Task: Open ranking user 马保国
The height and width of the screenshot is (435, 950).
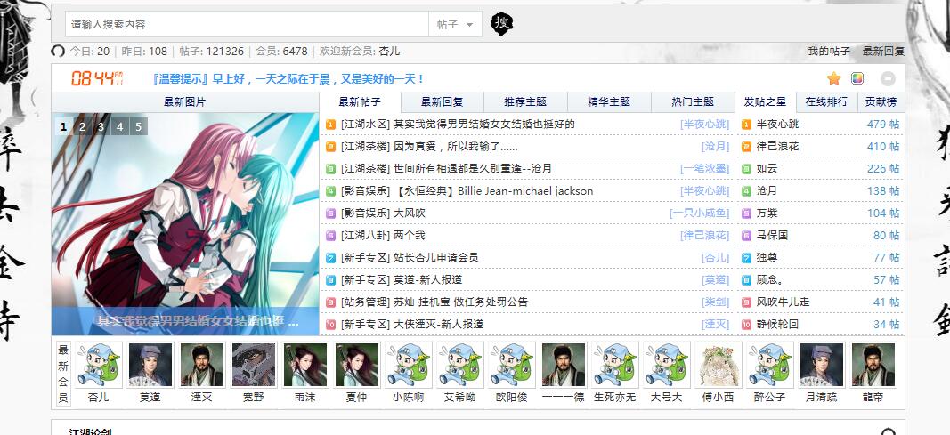Action: coord(772,235)
